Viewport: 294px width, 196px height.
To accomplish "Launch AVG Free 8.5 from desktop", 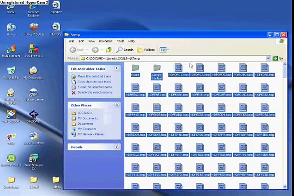I will point(33,51).
